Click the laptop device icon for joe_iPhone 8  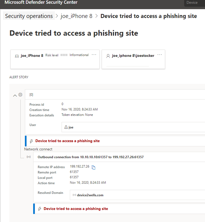click(17, 55)
